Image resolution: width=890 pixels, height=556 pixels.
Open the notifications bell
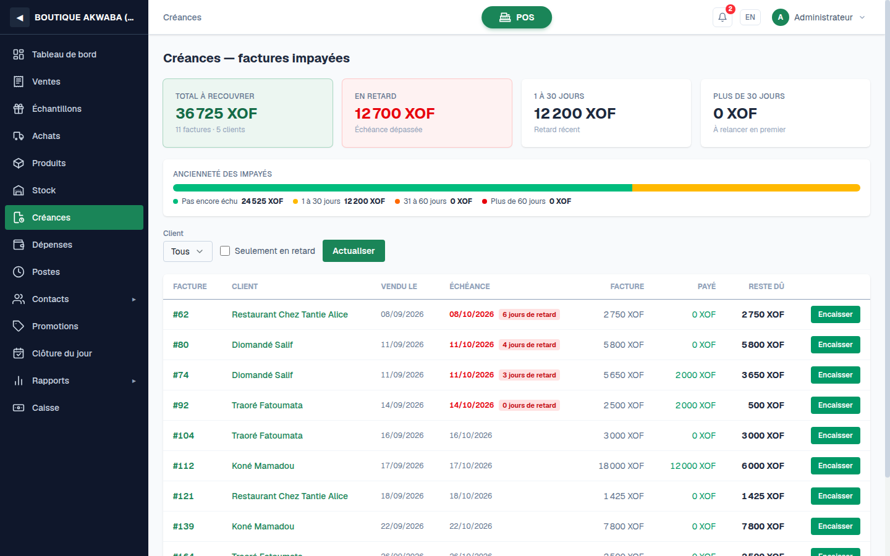click(x=723, y=17)
